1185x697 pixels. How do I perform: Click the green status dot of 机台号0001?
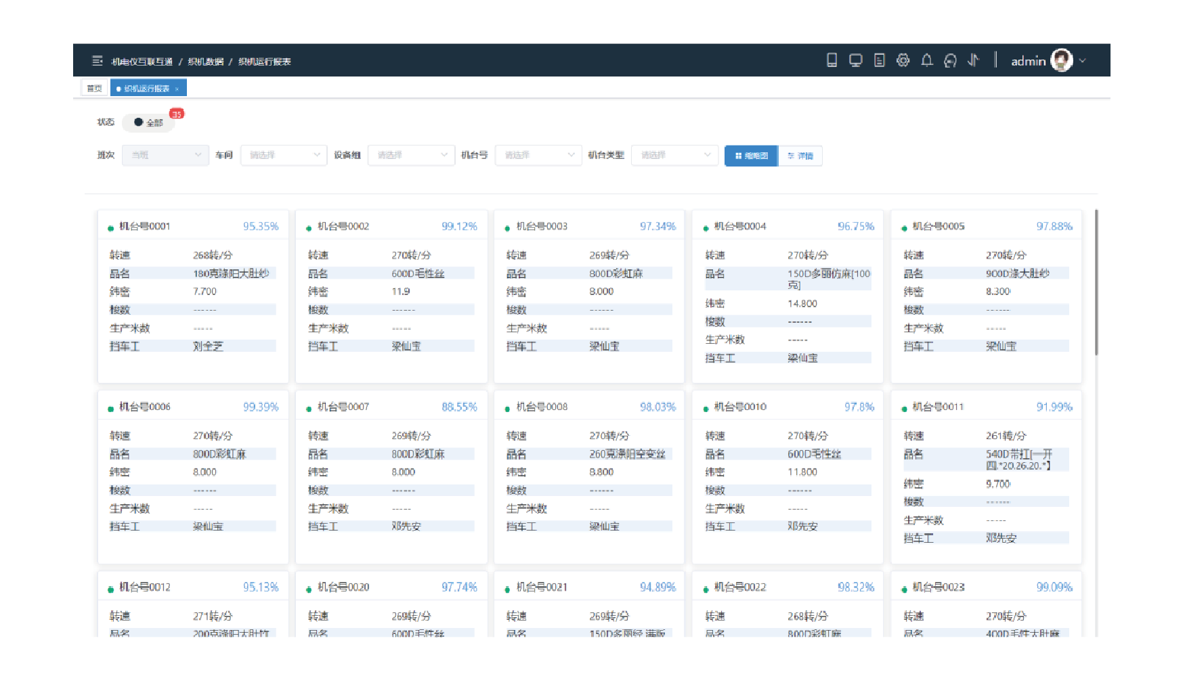click(110, 228)
